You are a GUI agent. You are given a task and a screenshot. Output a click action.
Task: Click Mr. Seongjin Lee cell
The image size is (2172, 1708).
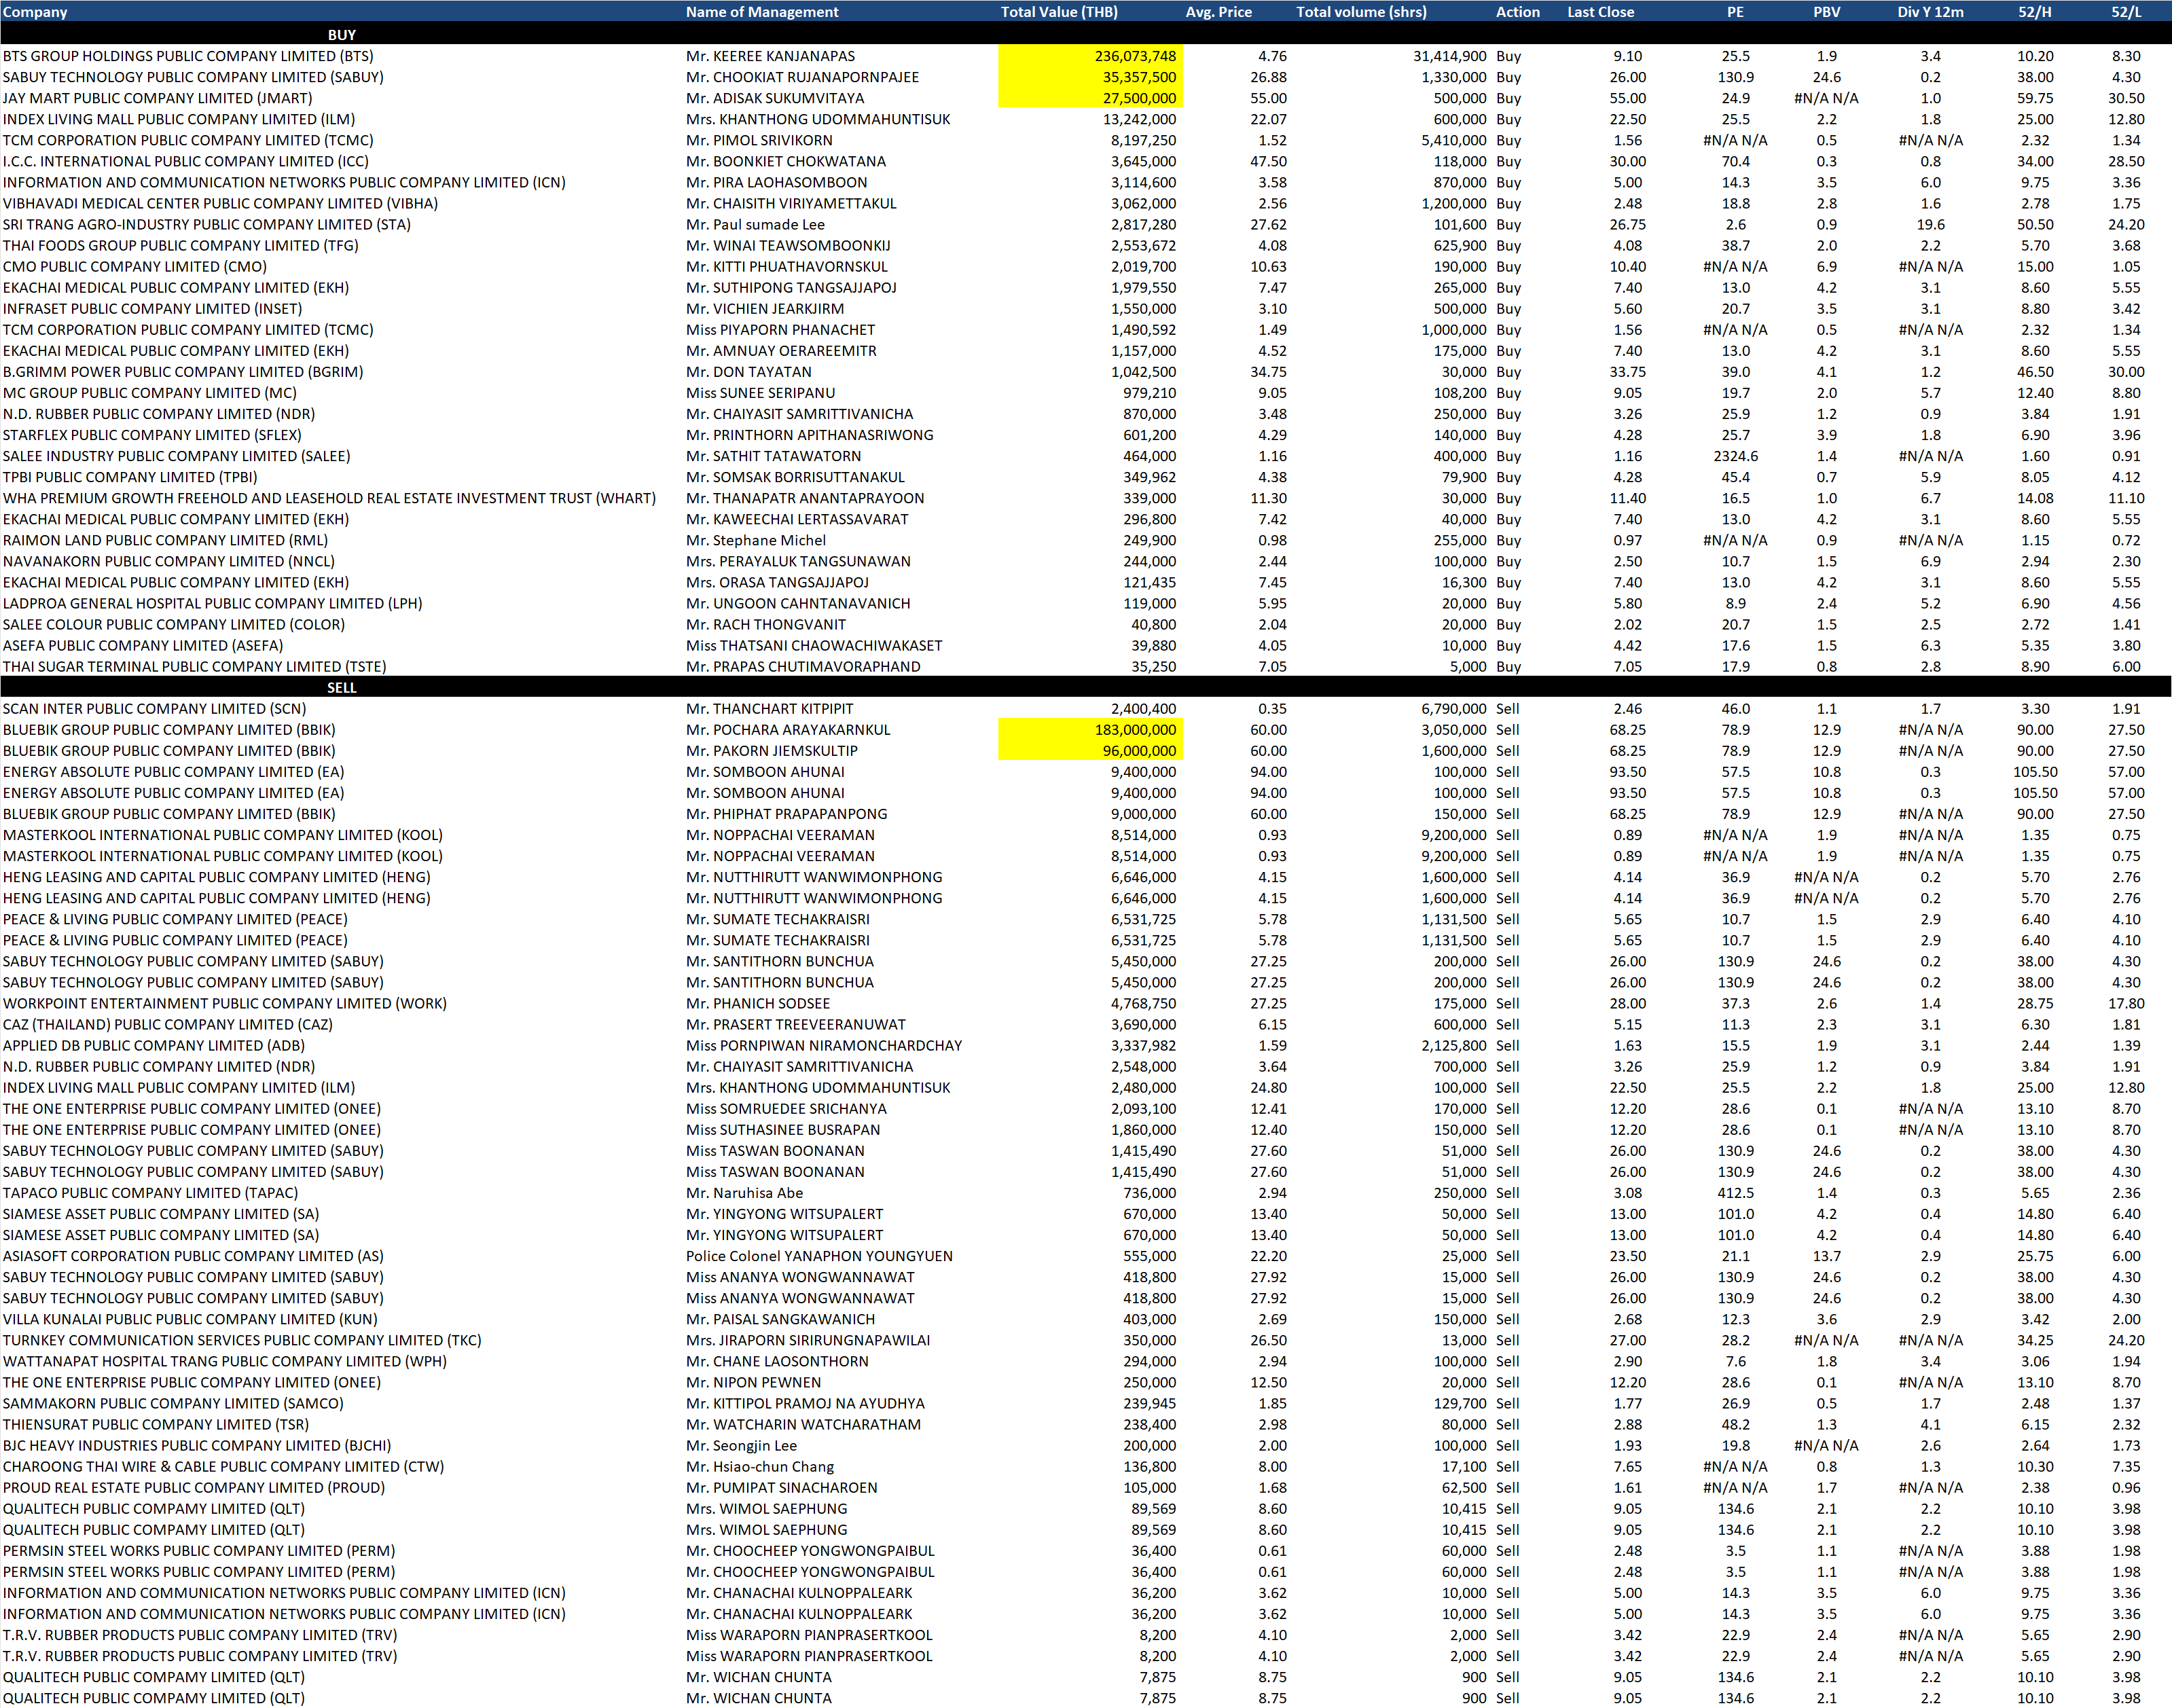741,1445
